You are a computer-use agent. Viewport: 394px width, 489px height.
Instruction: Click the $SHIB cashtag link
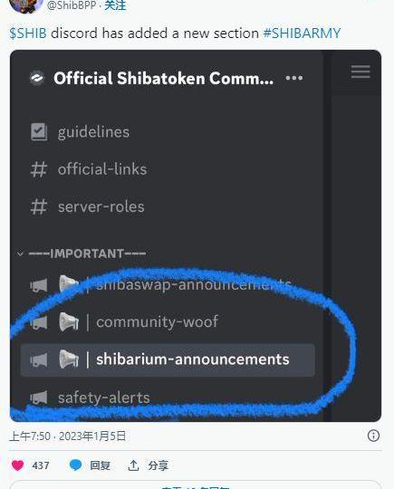28,34
